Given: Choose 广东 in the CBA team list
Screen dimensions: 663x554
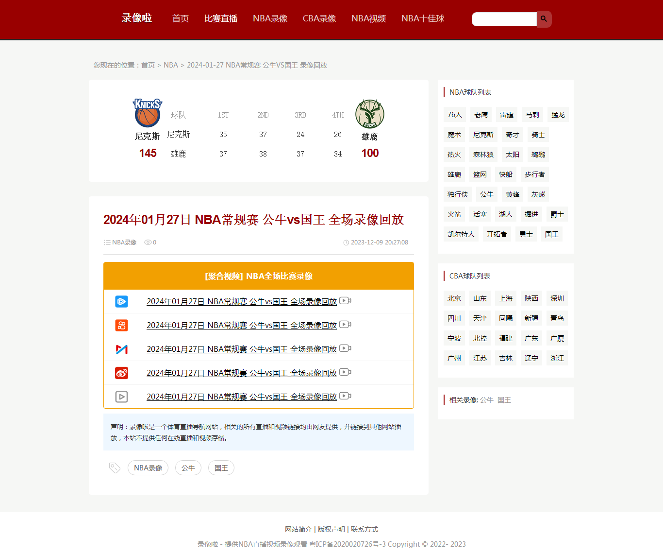Looking at the screenshot, I should (531, 338).
